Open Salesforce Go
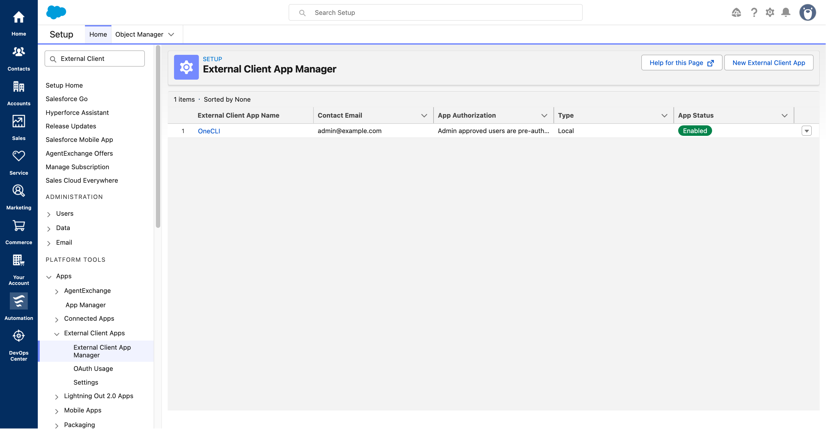 66,99
